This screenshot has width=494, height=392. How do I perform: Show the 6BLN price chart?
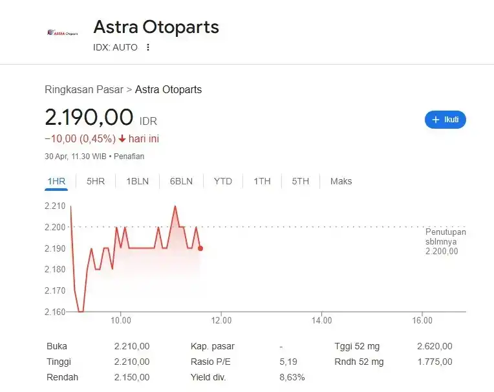(181, 181)
